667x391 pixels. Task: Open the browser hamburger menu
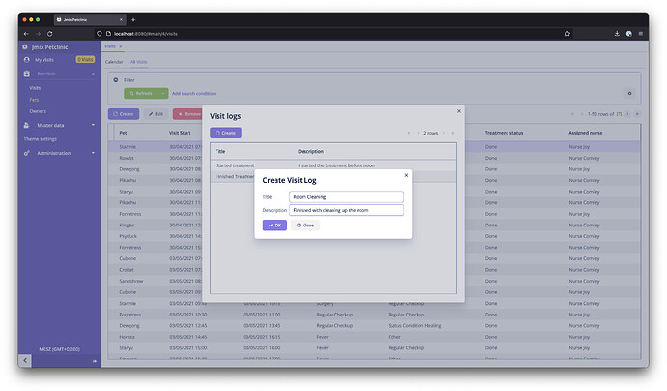click(x=640, y=34)
